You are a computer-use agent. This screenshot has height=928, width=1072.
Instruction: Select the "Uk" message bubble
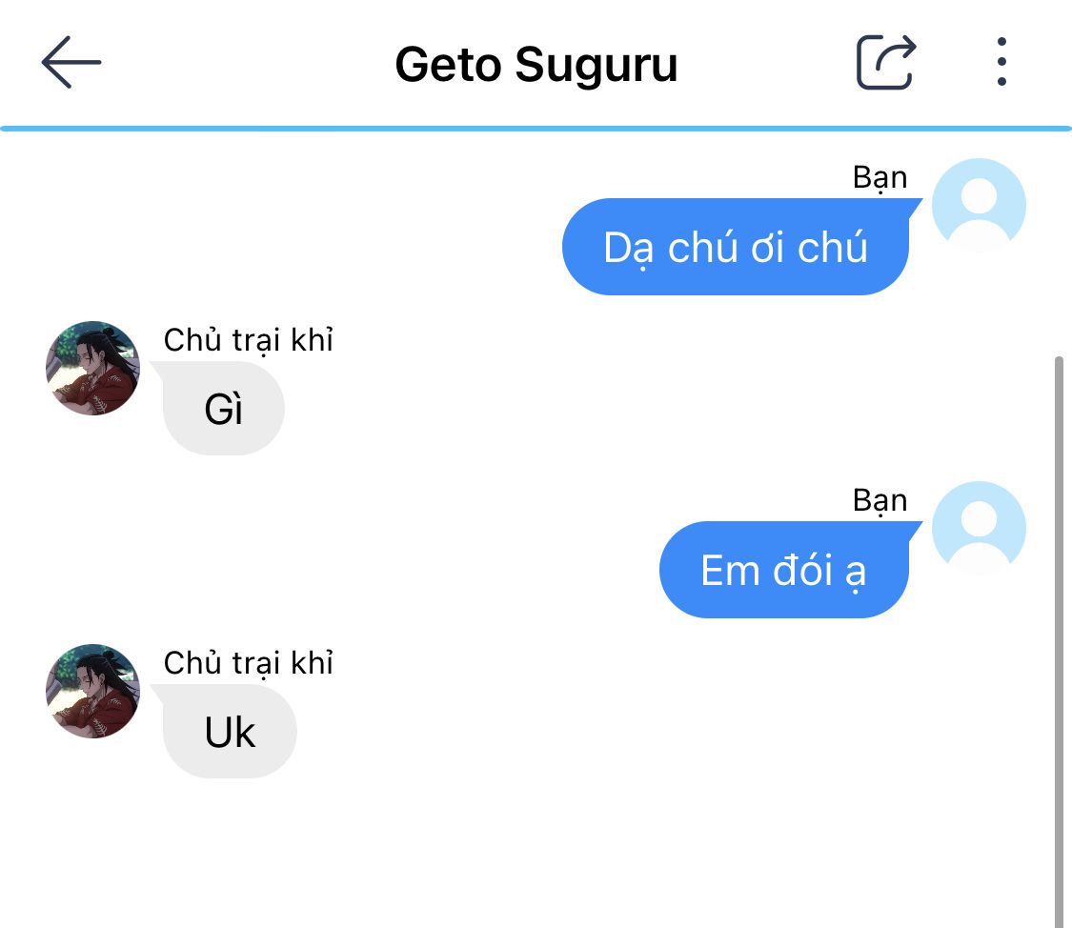pyautogui.click(x=230, y=731)
